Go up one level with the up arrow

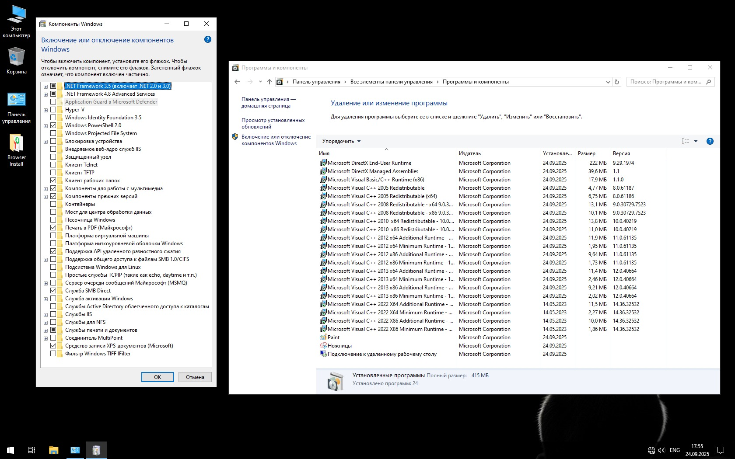click(x=269, y=82)
